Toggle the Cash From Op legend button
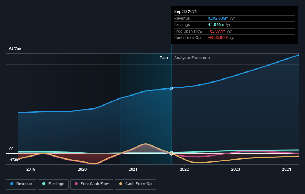This screenshot has height=194, width=305. 135,184
